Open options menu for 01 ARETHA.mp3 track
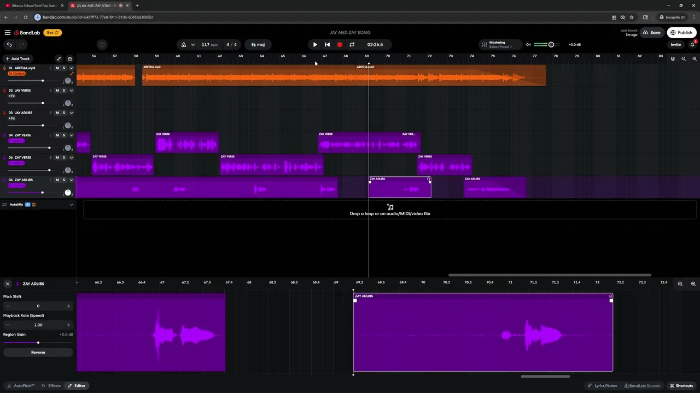The width and height of the screenshot is (700, 393). (51, 68)
